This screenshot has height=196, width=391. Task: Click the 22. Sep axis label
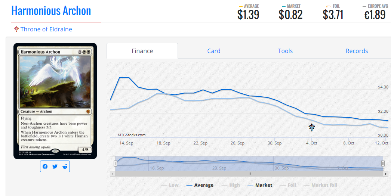click(200, 143)
